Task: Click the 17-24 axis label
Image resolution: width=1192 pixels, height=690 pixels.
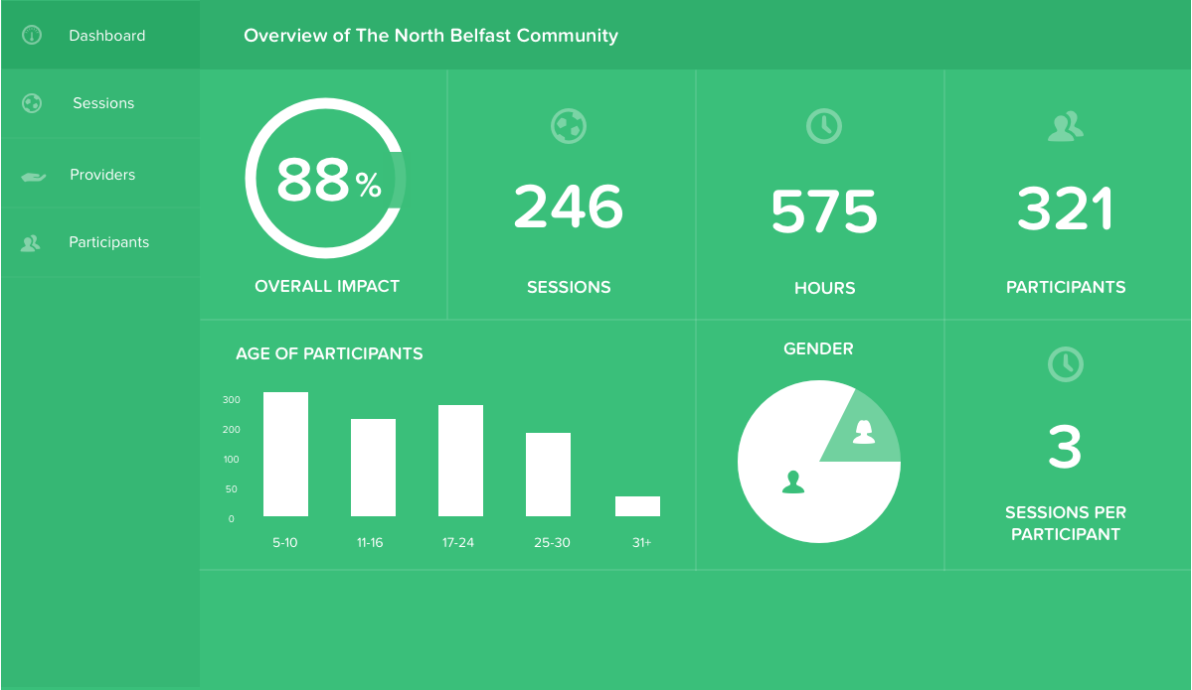Action: tap(458, 543)
